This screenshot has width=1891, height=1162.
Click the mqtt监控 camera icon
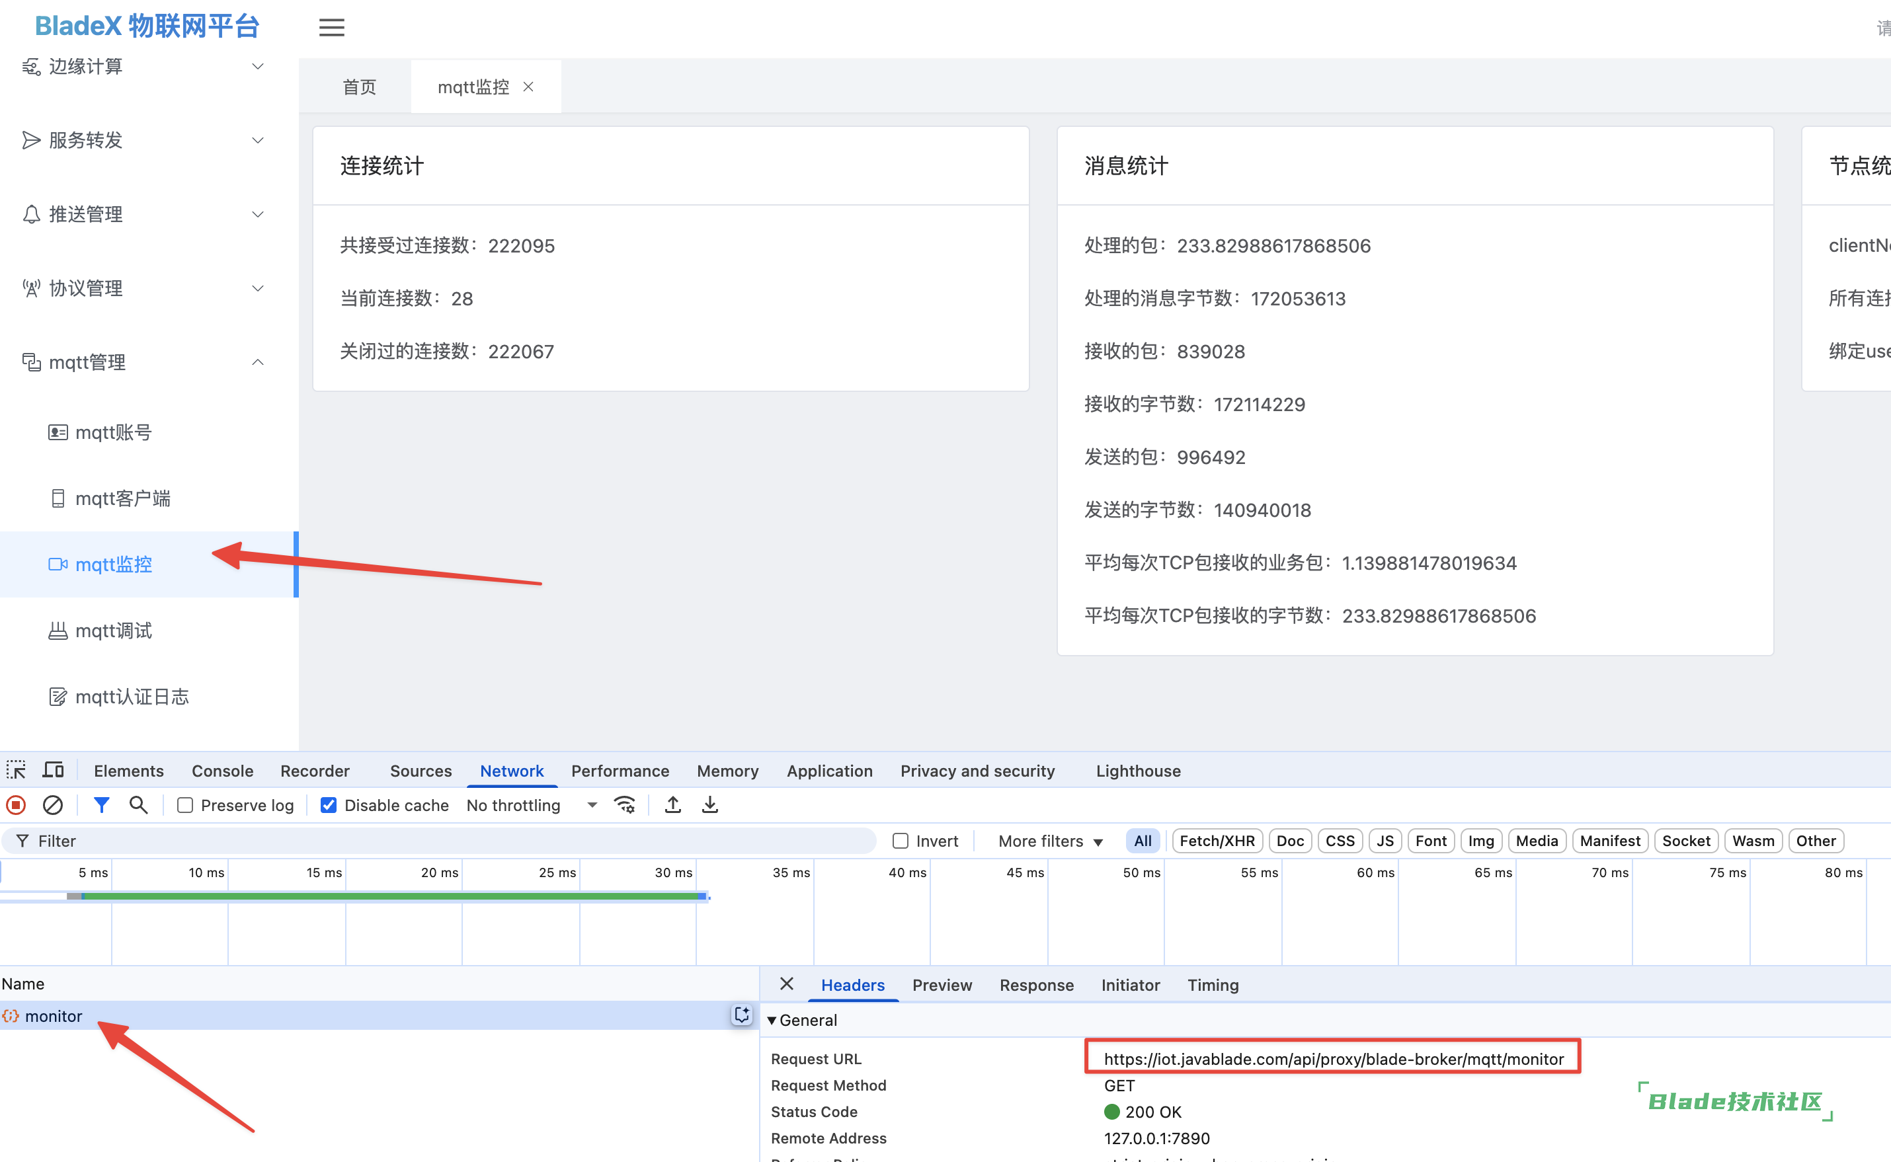coord(58,564)
